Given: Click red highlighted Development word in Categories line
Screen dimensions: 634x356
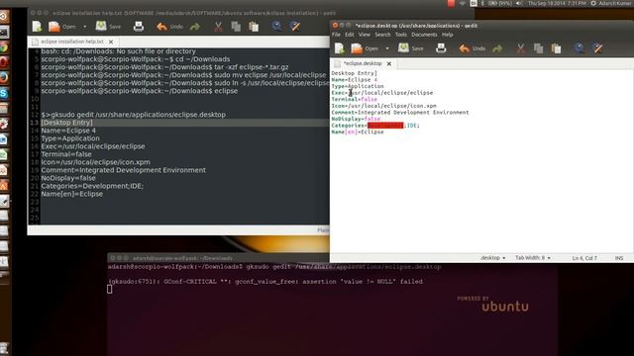Looking at the screenshot, I should point(385,126).
